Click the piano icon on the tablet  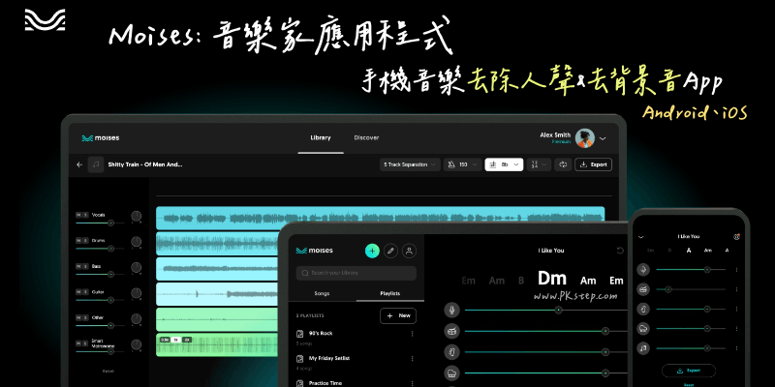[x=451, y=372]
